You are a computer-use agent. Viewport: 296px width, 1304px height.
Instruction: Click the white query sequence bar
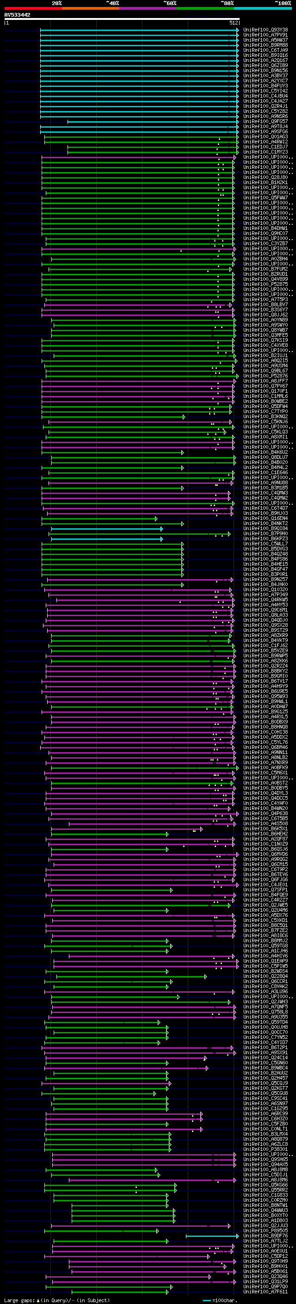(x=122, y=19)
